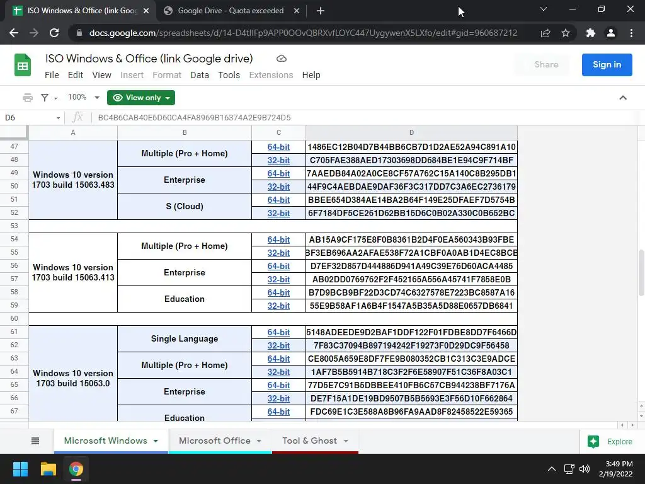Open Tool & Ghost sheet tab dropdown arrow
The height and width of the screenshot is (484, 645).
pyautogui.click(x=346, y=441)
